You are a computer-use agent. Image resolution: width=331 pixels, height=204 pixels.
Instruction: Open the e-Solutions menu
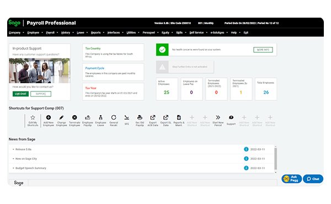pyautogui.click(x=217, y=33)
